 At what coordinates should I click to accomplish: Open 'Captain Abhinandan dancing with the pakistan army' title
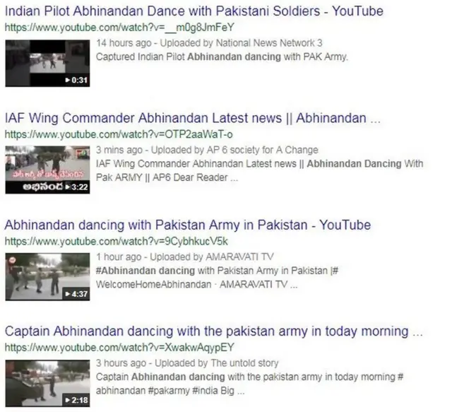213,331
